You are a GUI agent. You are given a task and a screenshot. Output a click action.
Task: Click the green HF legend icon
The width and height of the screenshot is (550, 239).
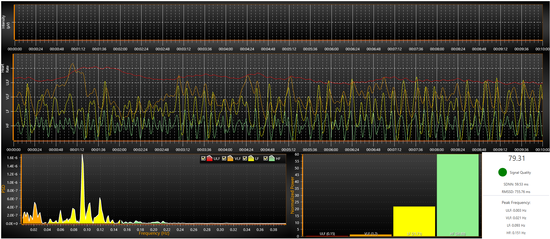point(272,158)
